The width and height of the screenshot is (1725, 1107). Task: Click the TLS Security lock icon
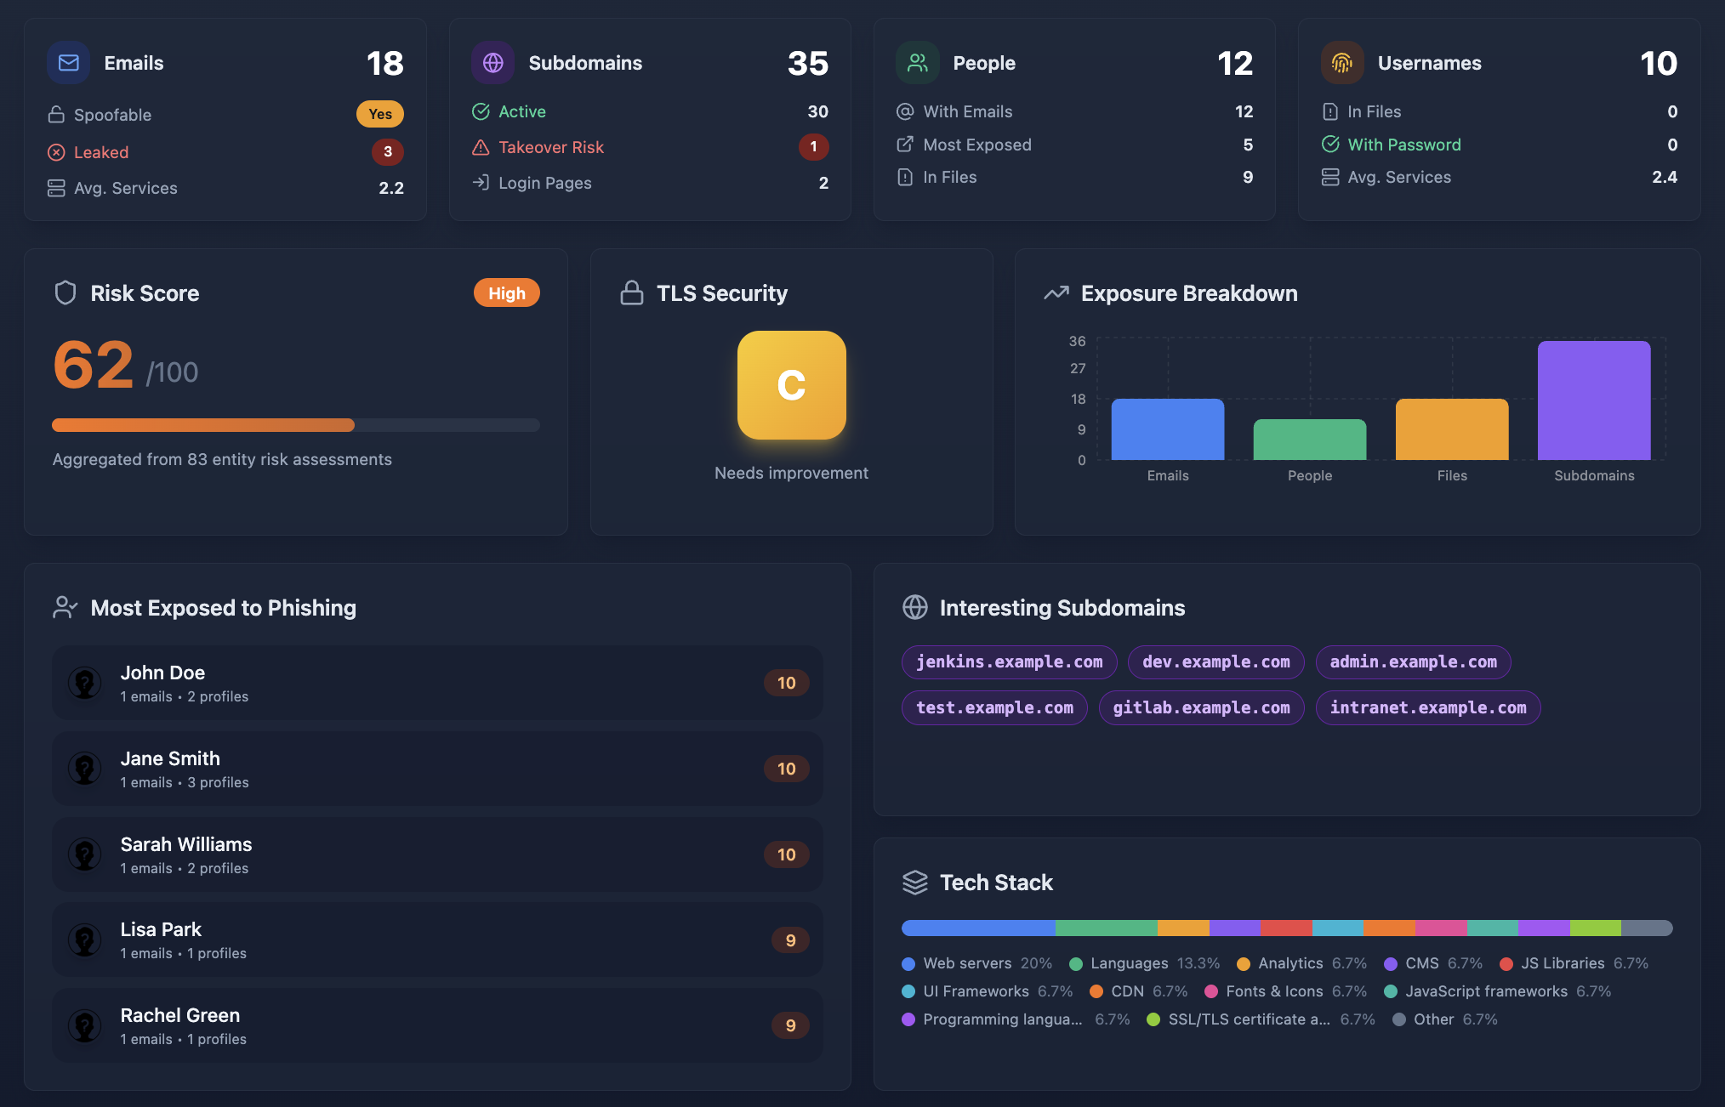click(x=631, y=292)
